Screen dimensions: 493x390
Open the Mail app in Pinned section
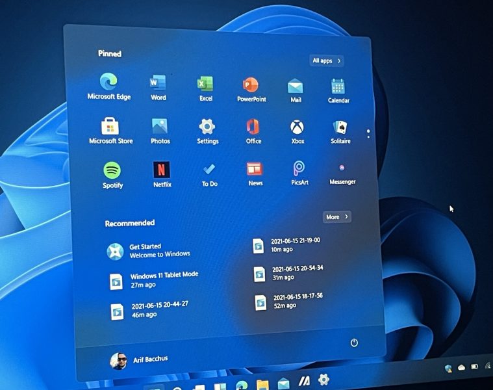(296, 90)
